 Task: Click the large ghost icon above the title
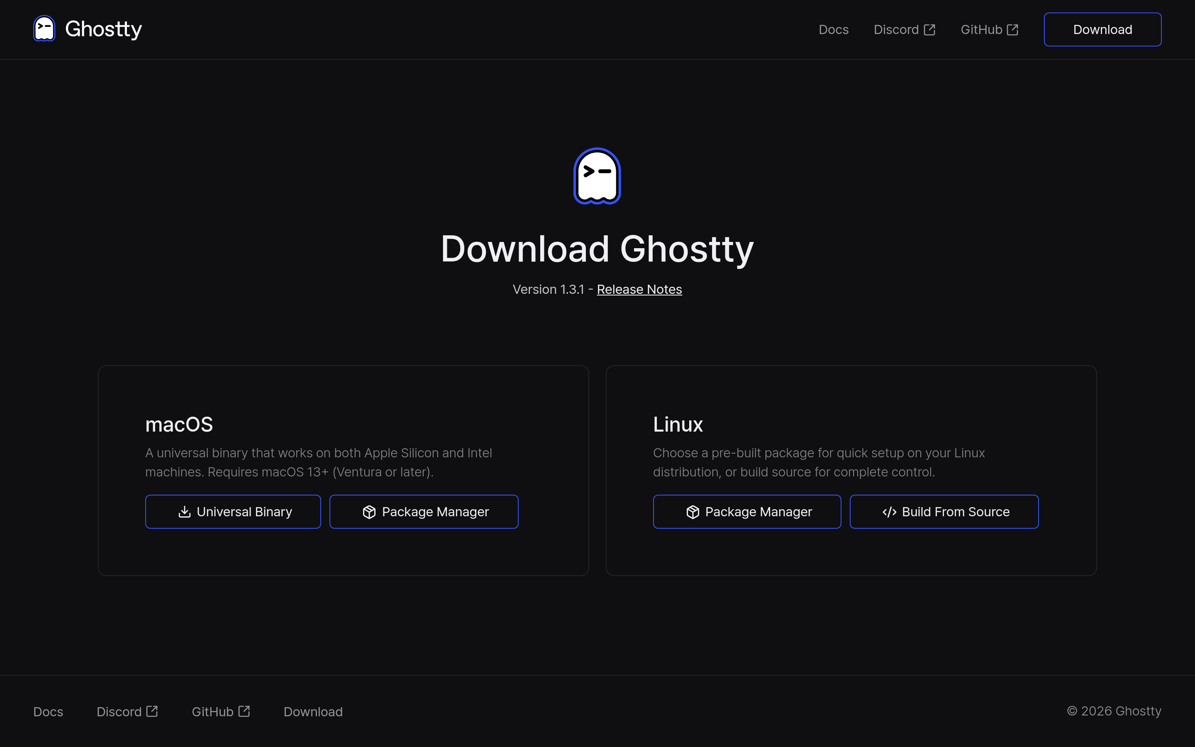597,176
